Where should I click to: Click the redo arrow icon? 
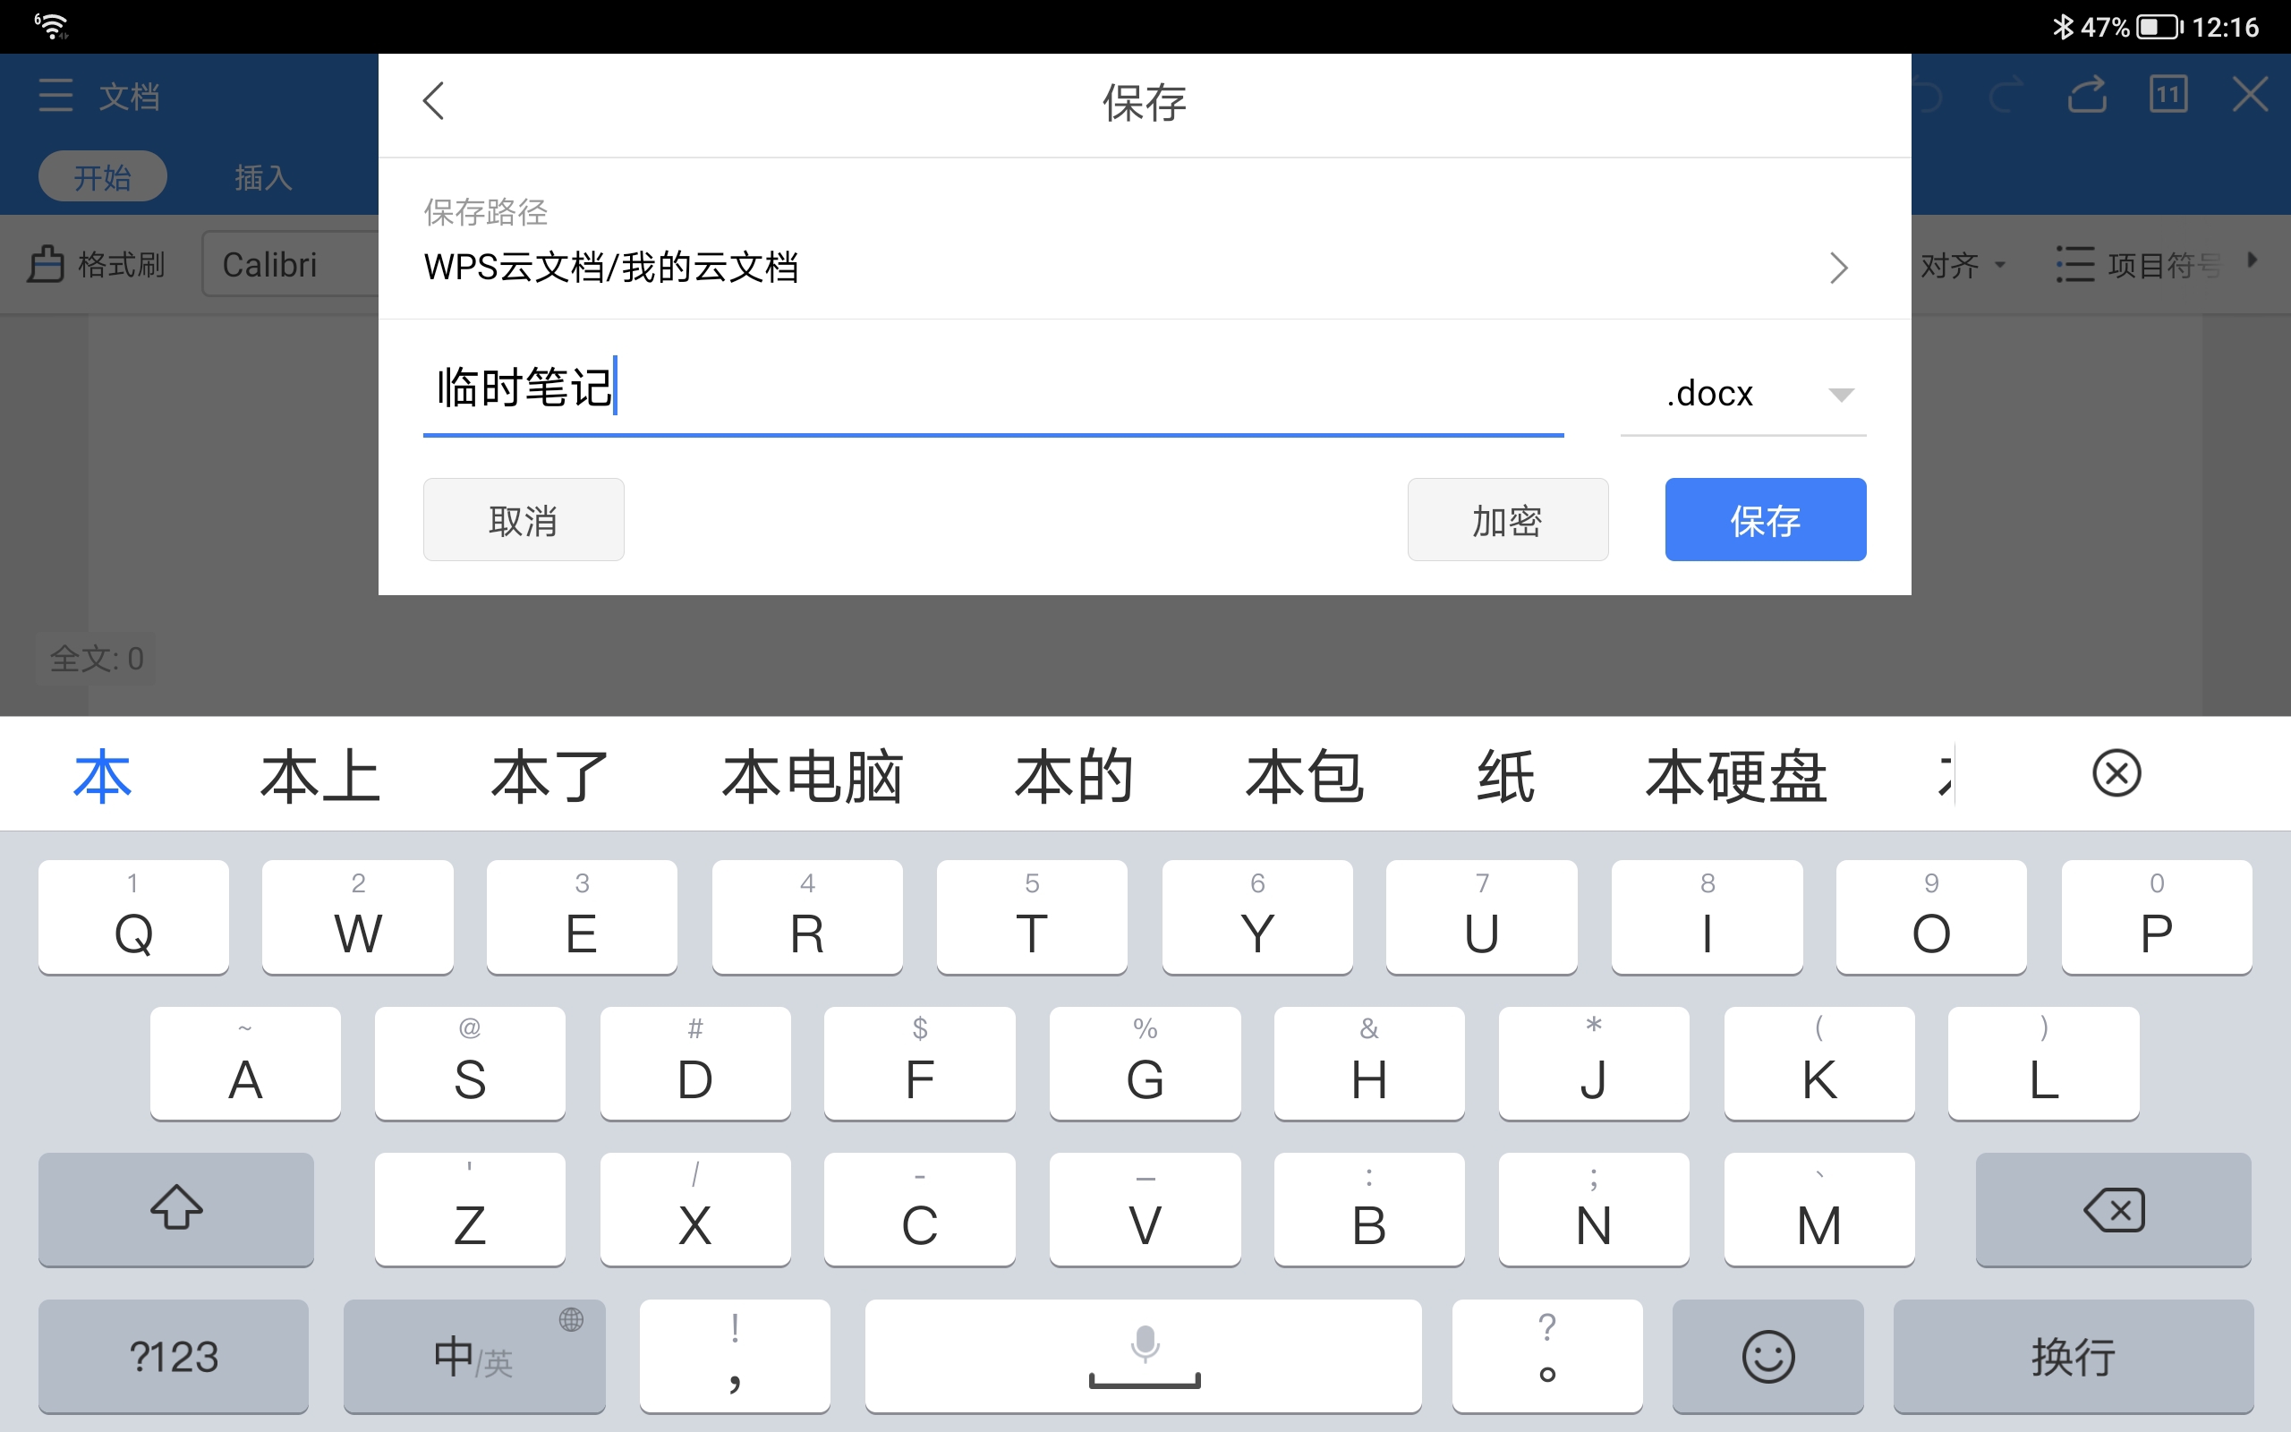click(x=2007, y=96)
